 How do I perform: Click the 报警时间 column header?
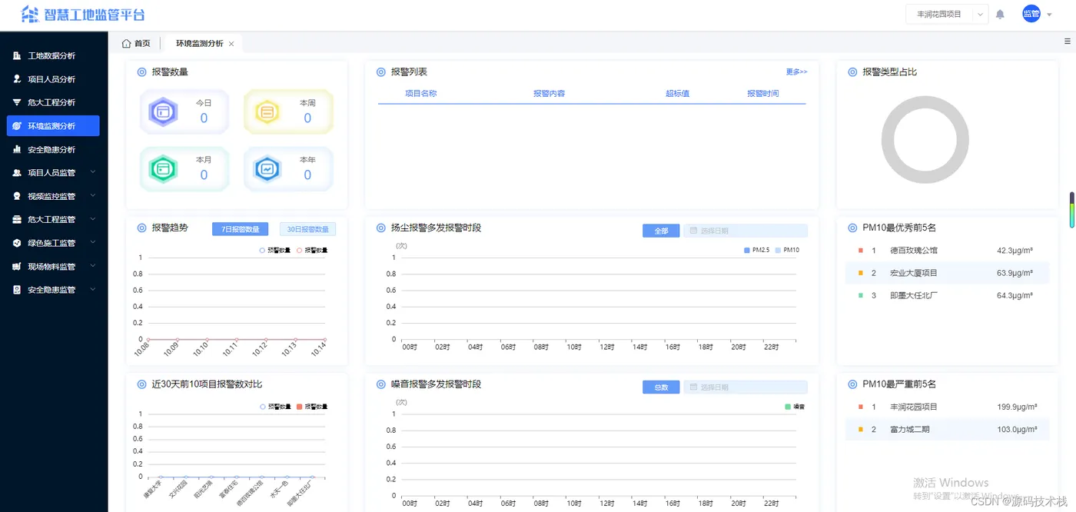(x=762, y=94)
